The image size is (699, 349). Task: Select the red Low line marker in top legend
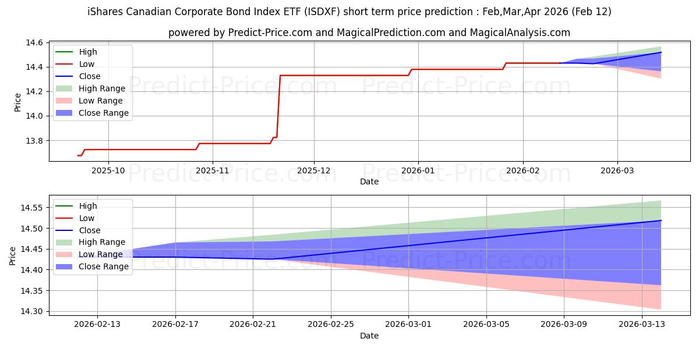pos(65,64)
